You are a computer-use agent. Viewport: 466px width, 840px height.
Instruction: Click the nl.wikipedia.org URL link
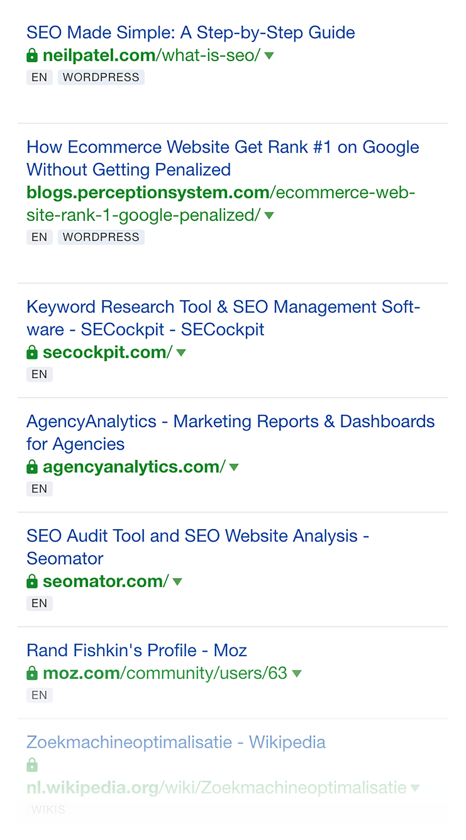point(217,788)
